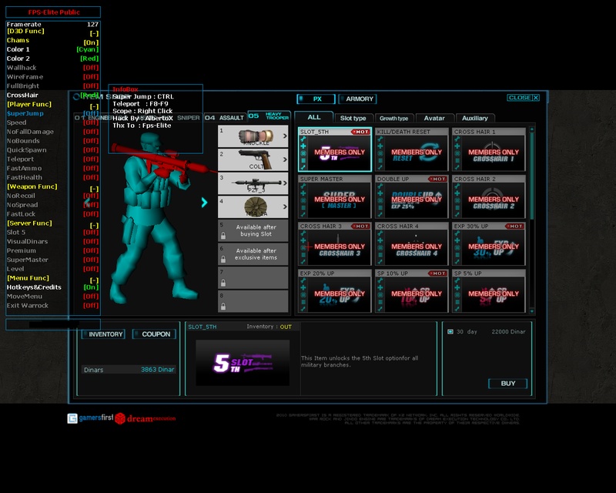Click the Color 1 Cyan value

click(x=87, y=49)
